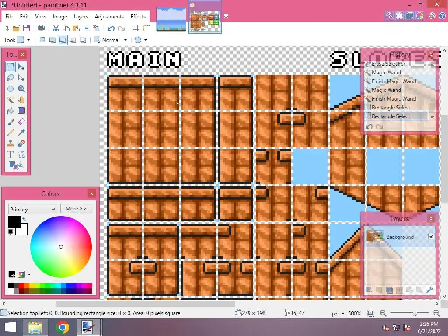The image size is (448, 336).
Task: Toggle the Layers window button at top right
Action: click(409, 16)
